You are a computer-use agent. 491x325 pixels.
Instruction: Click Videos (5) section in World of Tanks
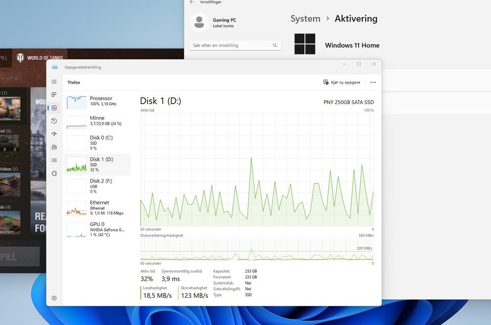(9, 169)
